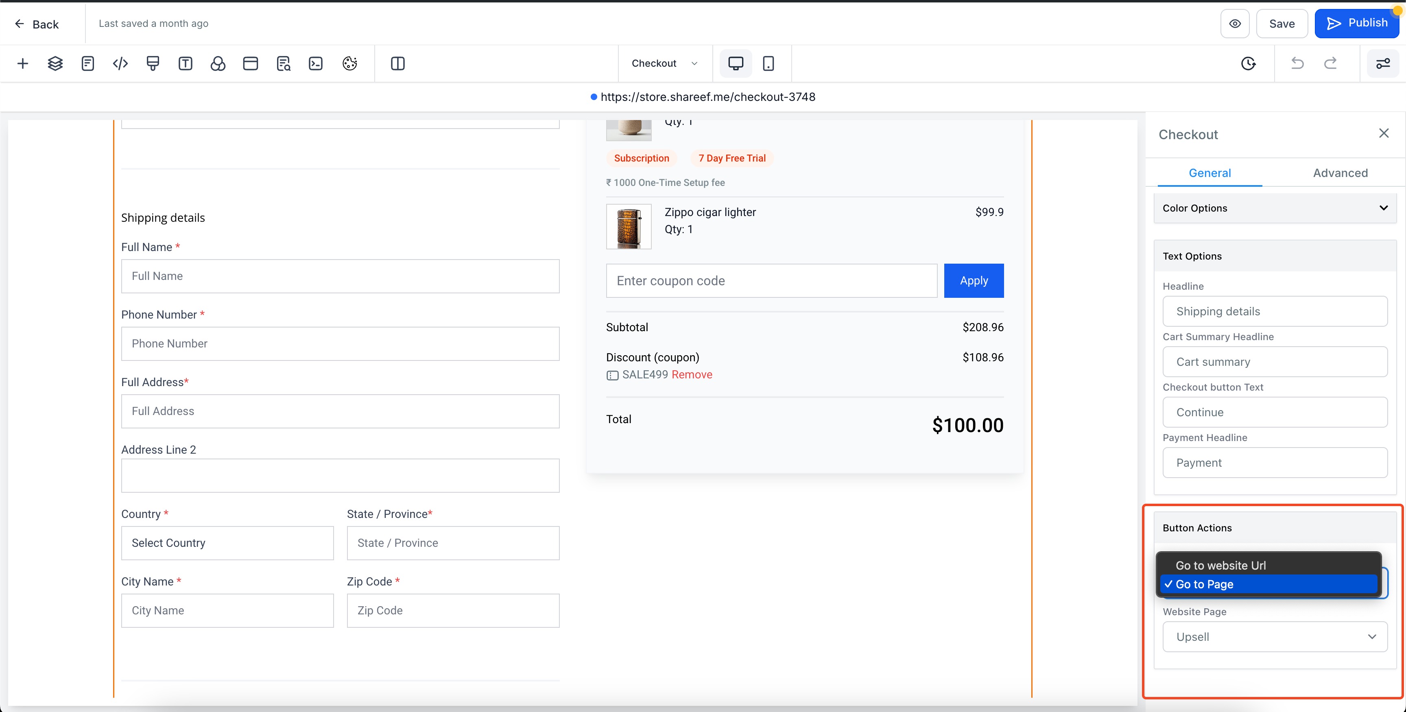Image resolution: width=1406 pixels, height=712 pixels.
Task: Click the Address Line 2 input field
Action: pos(341,476)
